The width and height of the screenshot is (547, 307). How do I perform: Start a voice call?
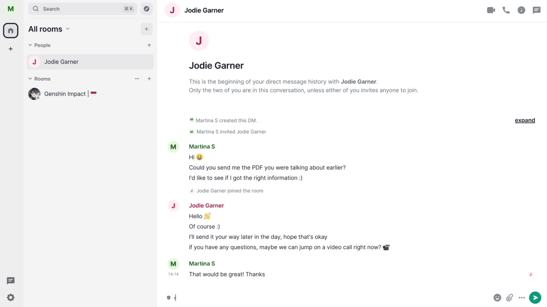506,10
